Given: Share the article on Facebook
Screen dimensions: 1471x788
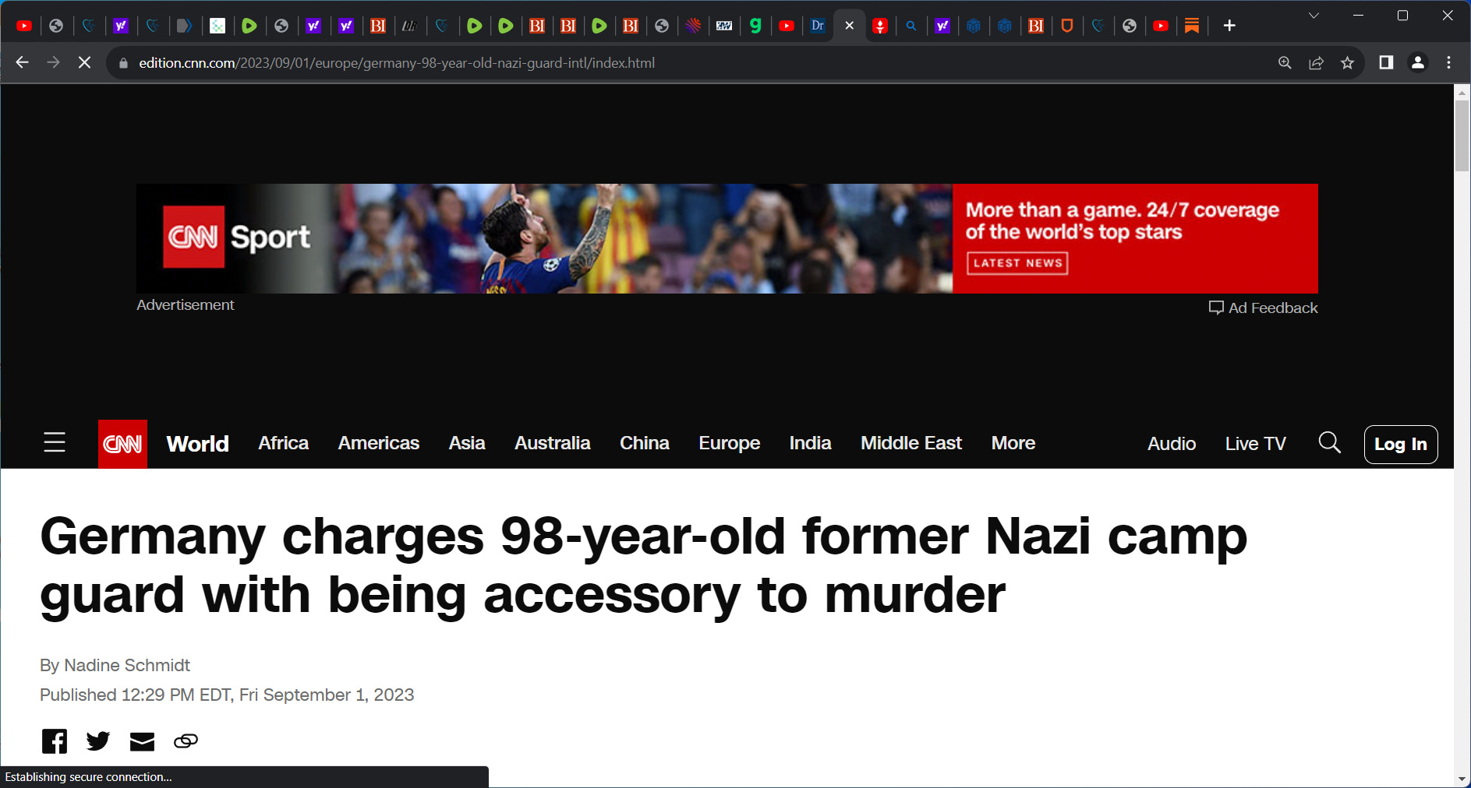Looking at the screenshot, I should pyautogui.click(x=55, y=741).
